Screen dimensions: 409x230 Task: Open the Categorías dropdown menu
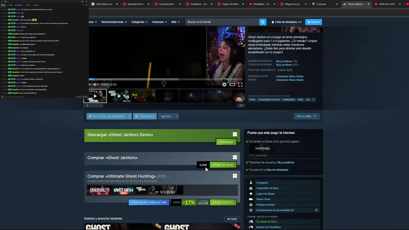tap(139, 22)
